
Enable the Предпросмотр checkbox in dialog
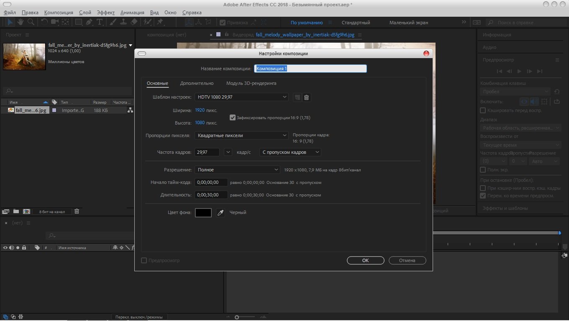tap(144, 260)
